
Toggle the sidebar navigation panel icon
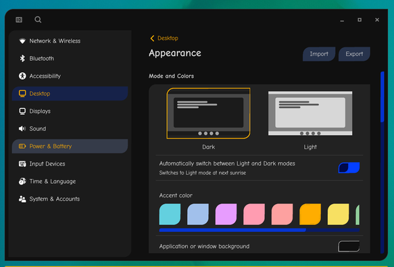[19, 20]
